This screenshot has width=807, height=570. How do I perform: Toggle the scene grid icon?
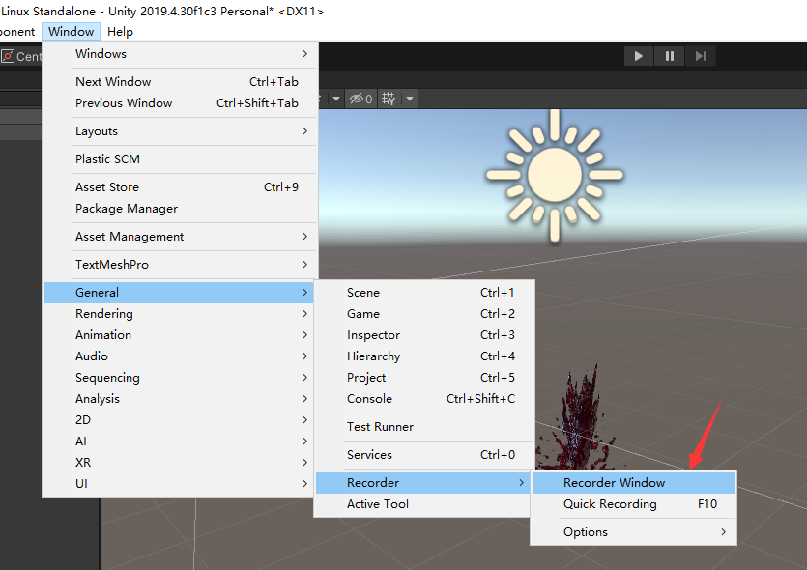[389, 99]
